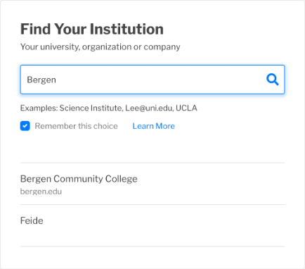Click the 'UCLA' example text

point(186,108)
